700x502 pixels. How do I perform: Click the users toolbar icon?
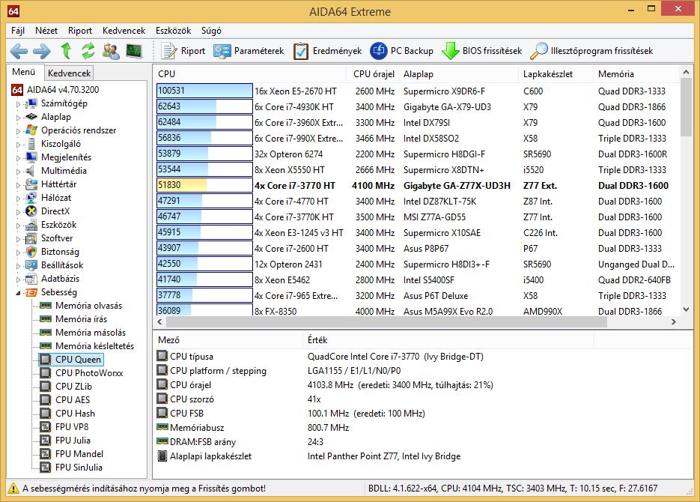[x=111, y=51]
